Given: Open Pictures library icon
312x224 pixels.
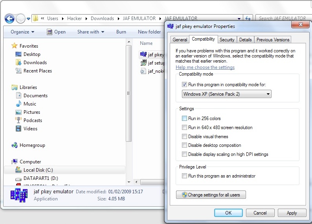Looking at the screenshot, I should (18, 112).
